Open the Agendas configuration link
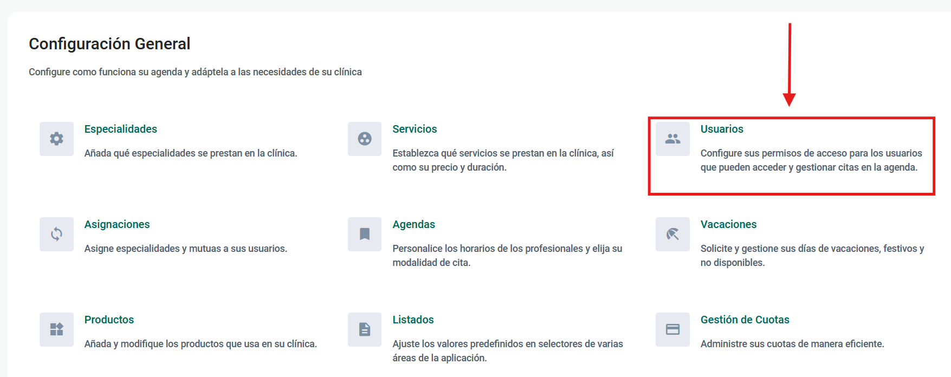951x377 pixels. [x=413, y=224]
